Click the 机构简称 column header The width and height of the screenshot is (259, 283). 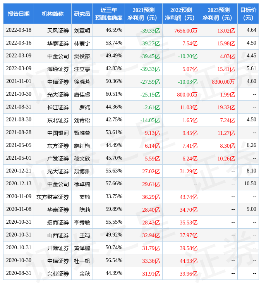[53, 14]
